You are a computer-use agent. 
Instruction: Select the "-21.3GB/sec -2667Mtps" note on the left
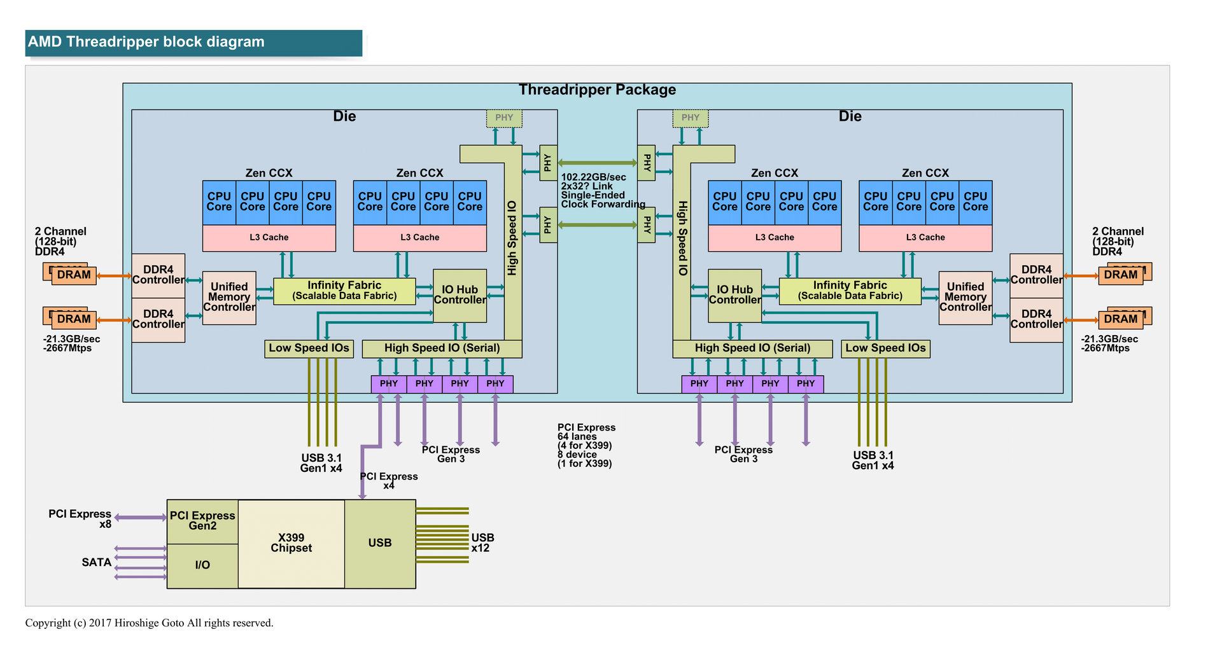71,343
